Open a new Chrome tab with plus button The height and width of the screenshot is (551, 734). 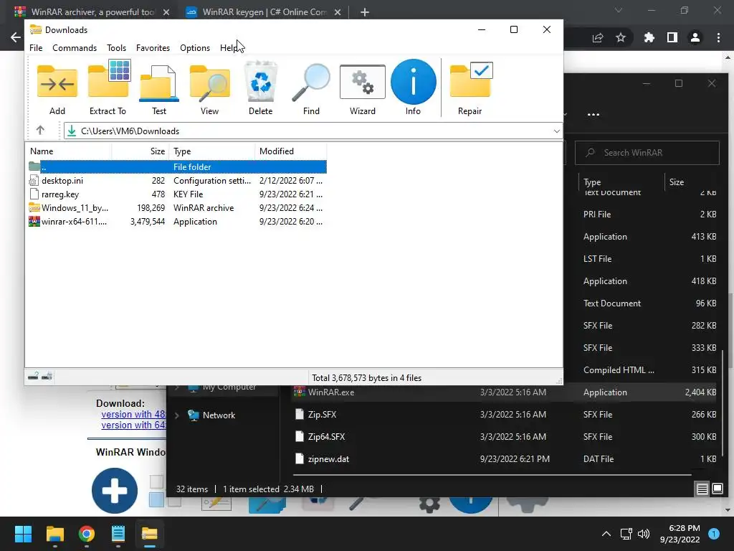pos(365,12)
